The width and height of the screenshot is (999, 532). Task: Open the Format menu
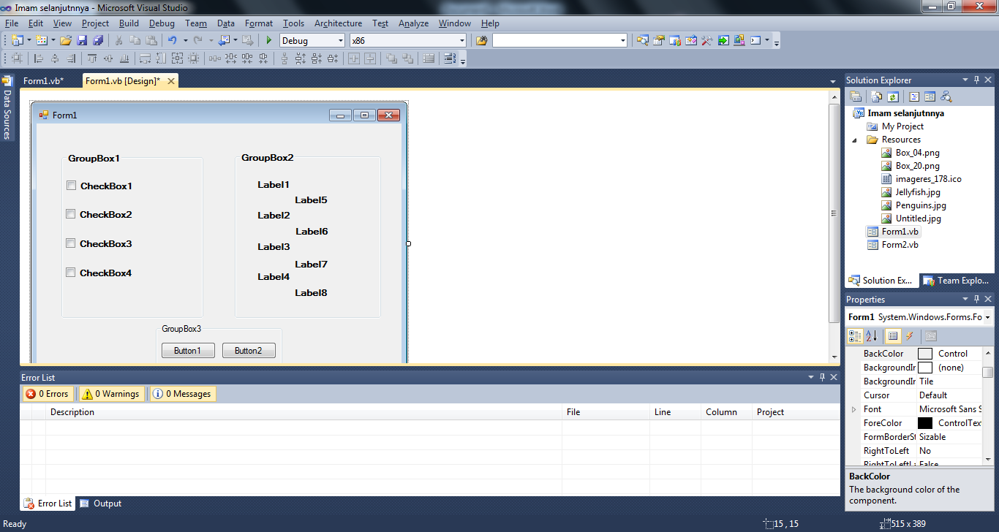(259, 23)
